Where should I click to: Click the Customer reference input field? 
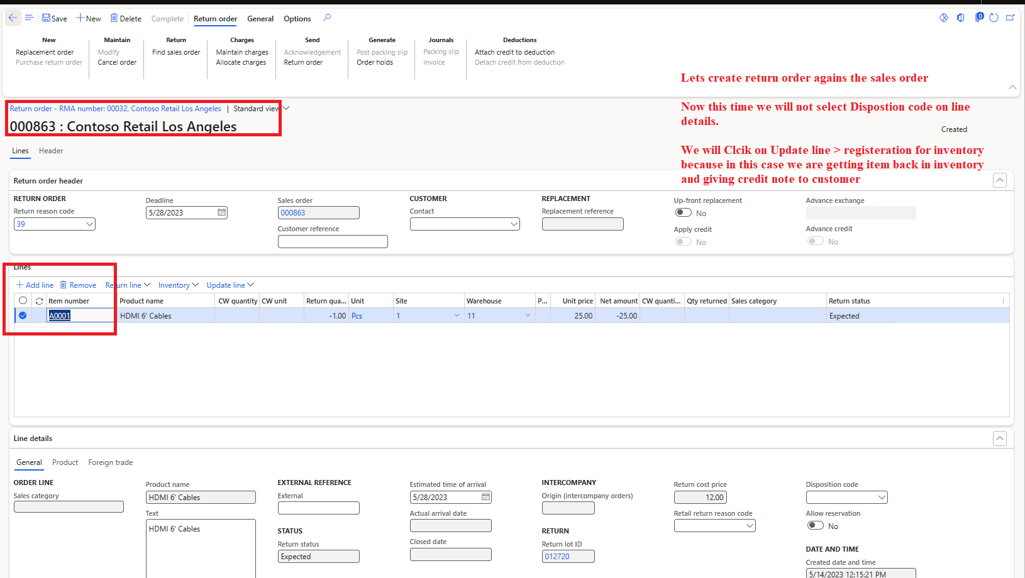333,241
